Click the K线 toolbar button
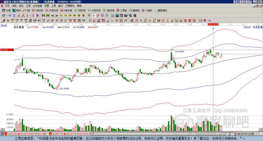Image resolution: width=263 pixels, height=141 pixels. [26, 10]
